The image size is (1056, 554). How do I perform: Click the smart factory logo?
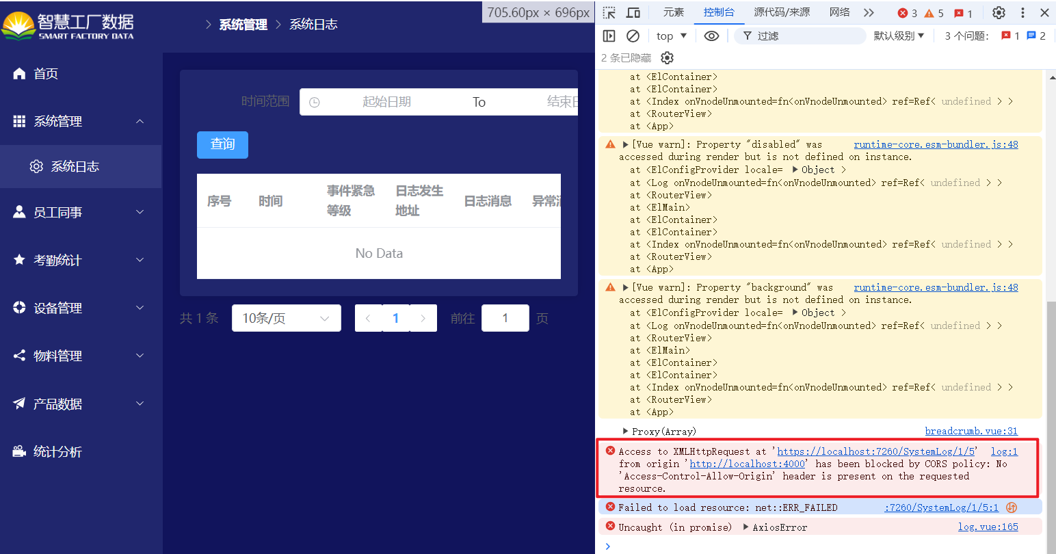[x=68, y=26]
